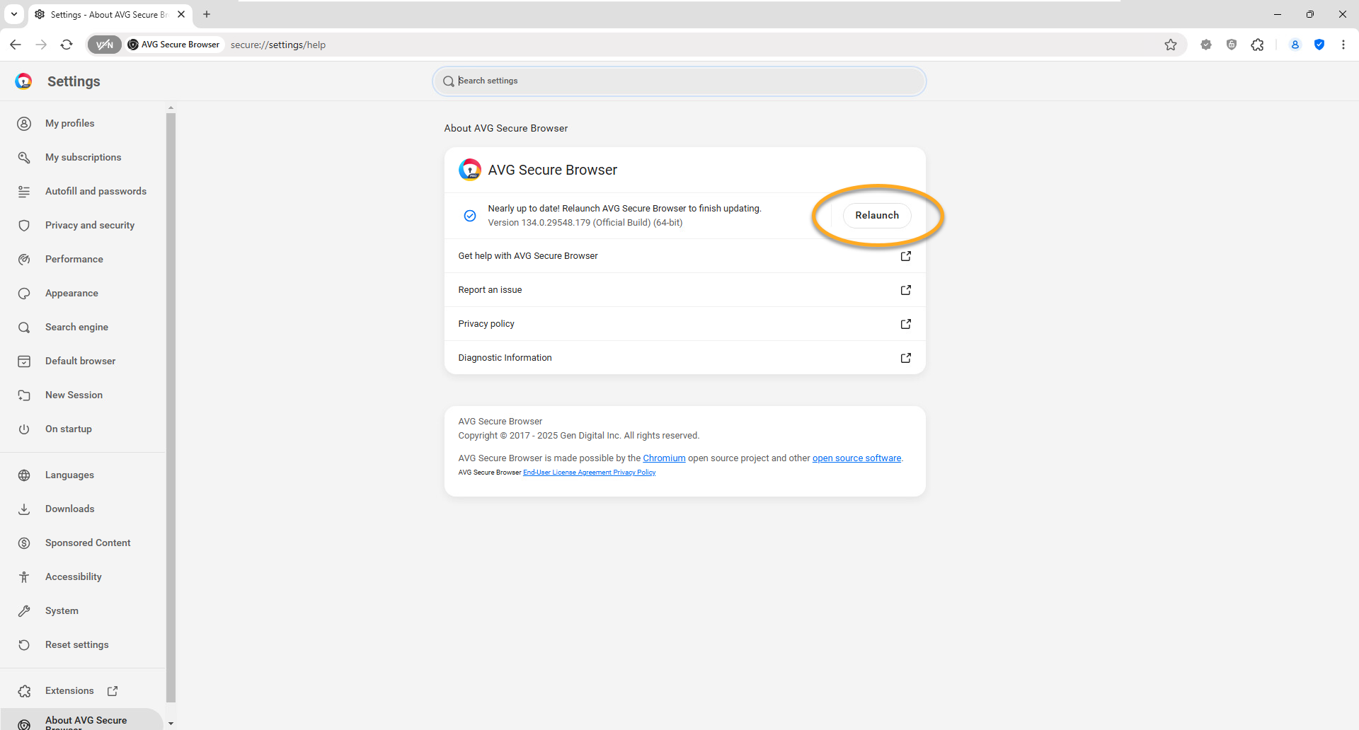
Task: Click the Relaunch button
Action: point(876,215)
